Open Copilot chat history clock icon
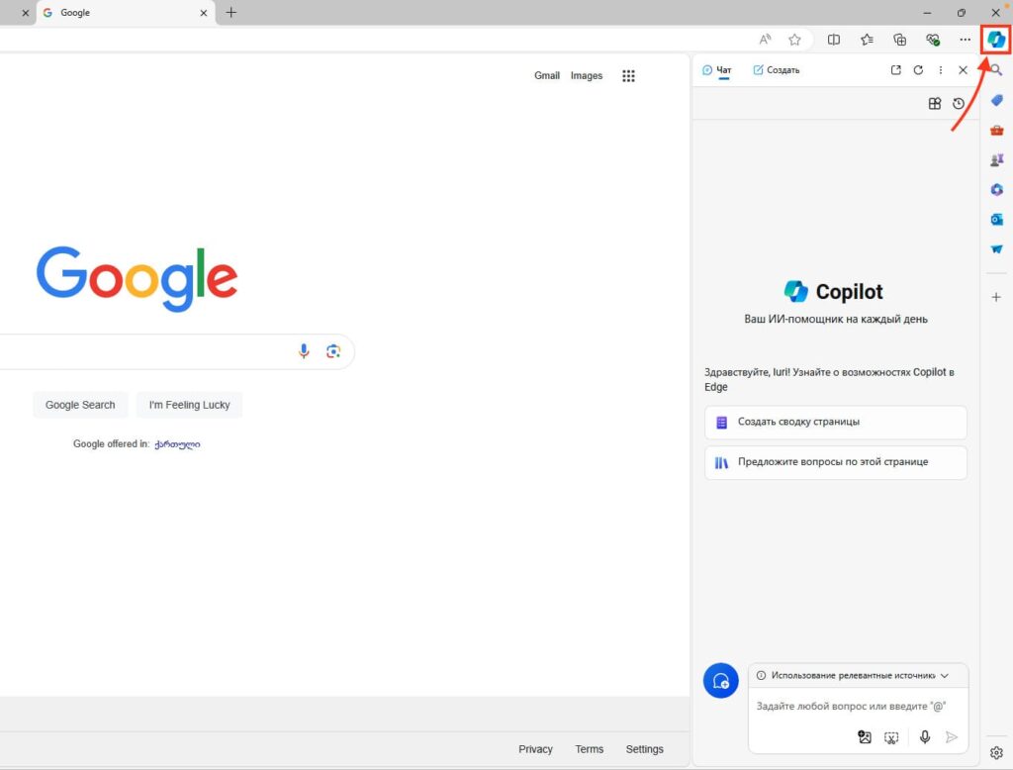Image resolution: width=1013 pixels, height=770 pixels. point(958,104)
